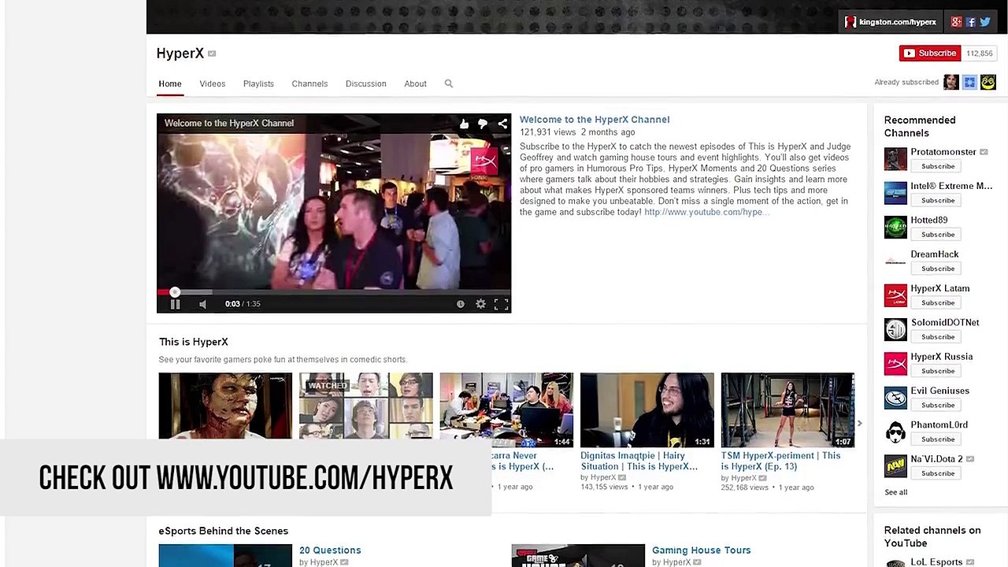This screenshot has height=567, width=1008.
Task: Add video to Watch Later with the clock icon
Action: click(461, 304)
